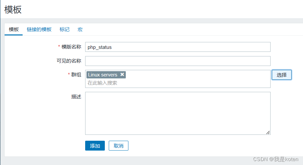Click the empty 可见的名称 input
Viewport: 303px width, 165px height.
pyautogui.click(x=178, y=61)
